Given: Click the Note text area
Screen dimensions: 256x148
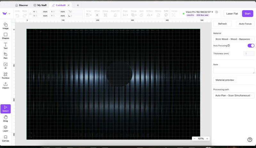Looking at the screenshot, I should (234, 70).
